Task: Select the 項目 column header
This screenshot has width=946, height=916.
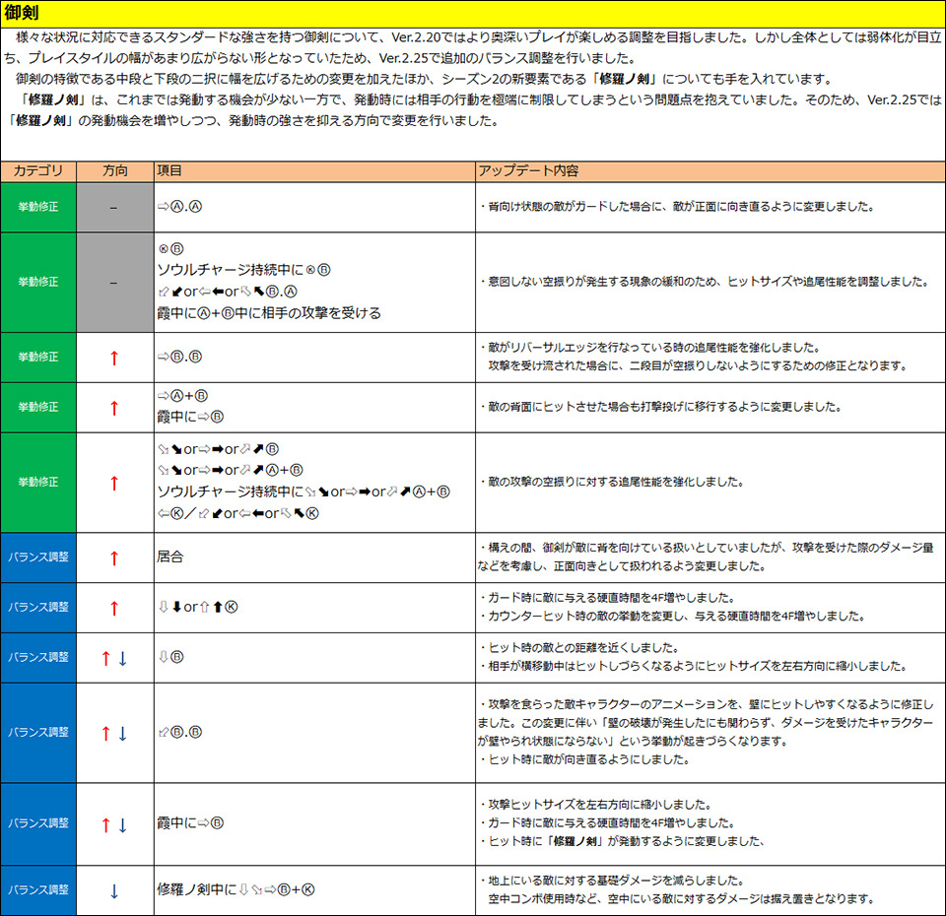Action: point(169,171)
